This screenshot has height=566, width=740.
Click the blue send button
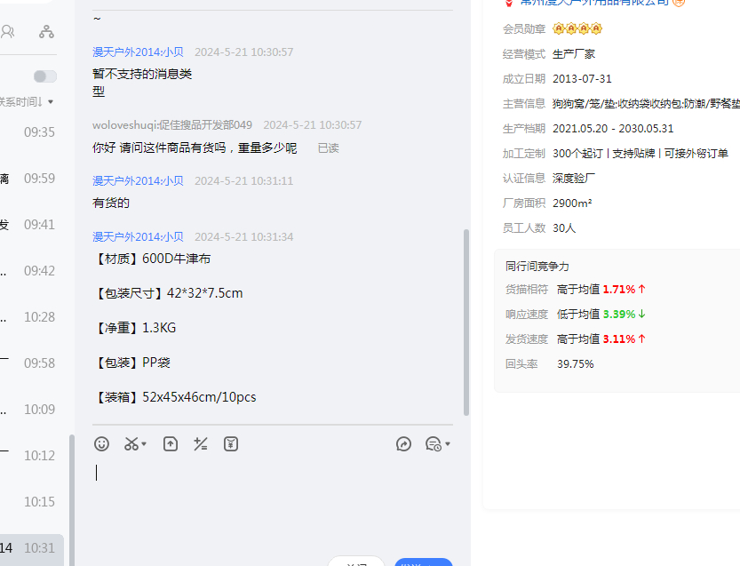click(424, 562)
